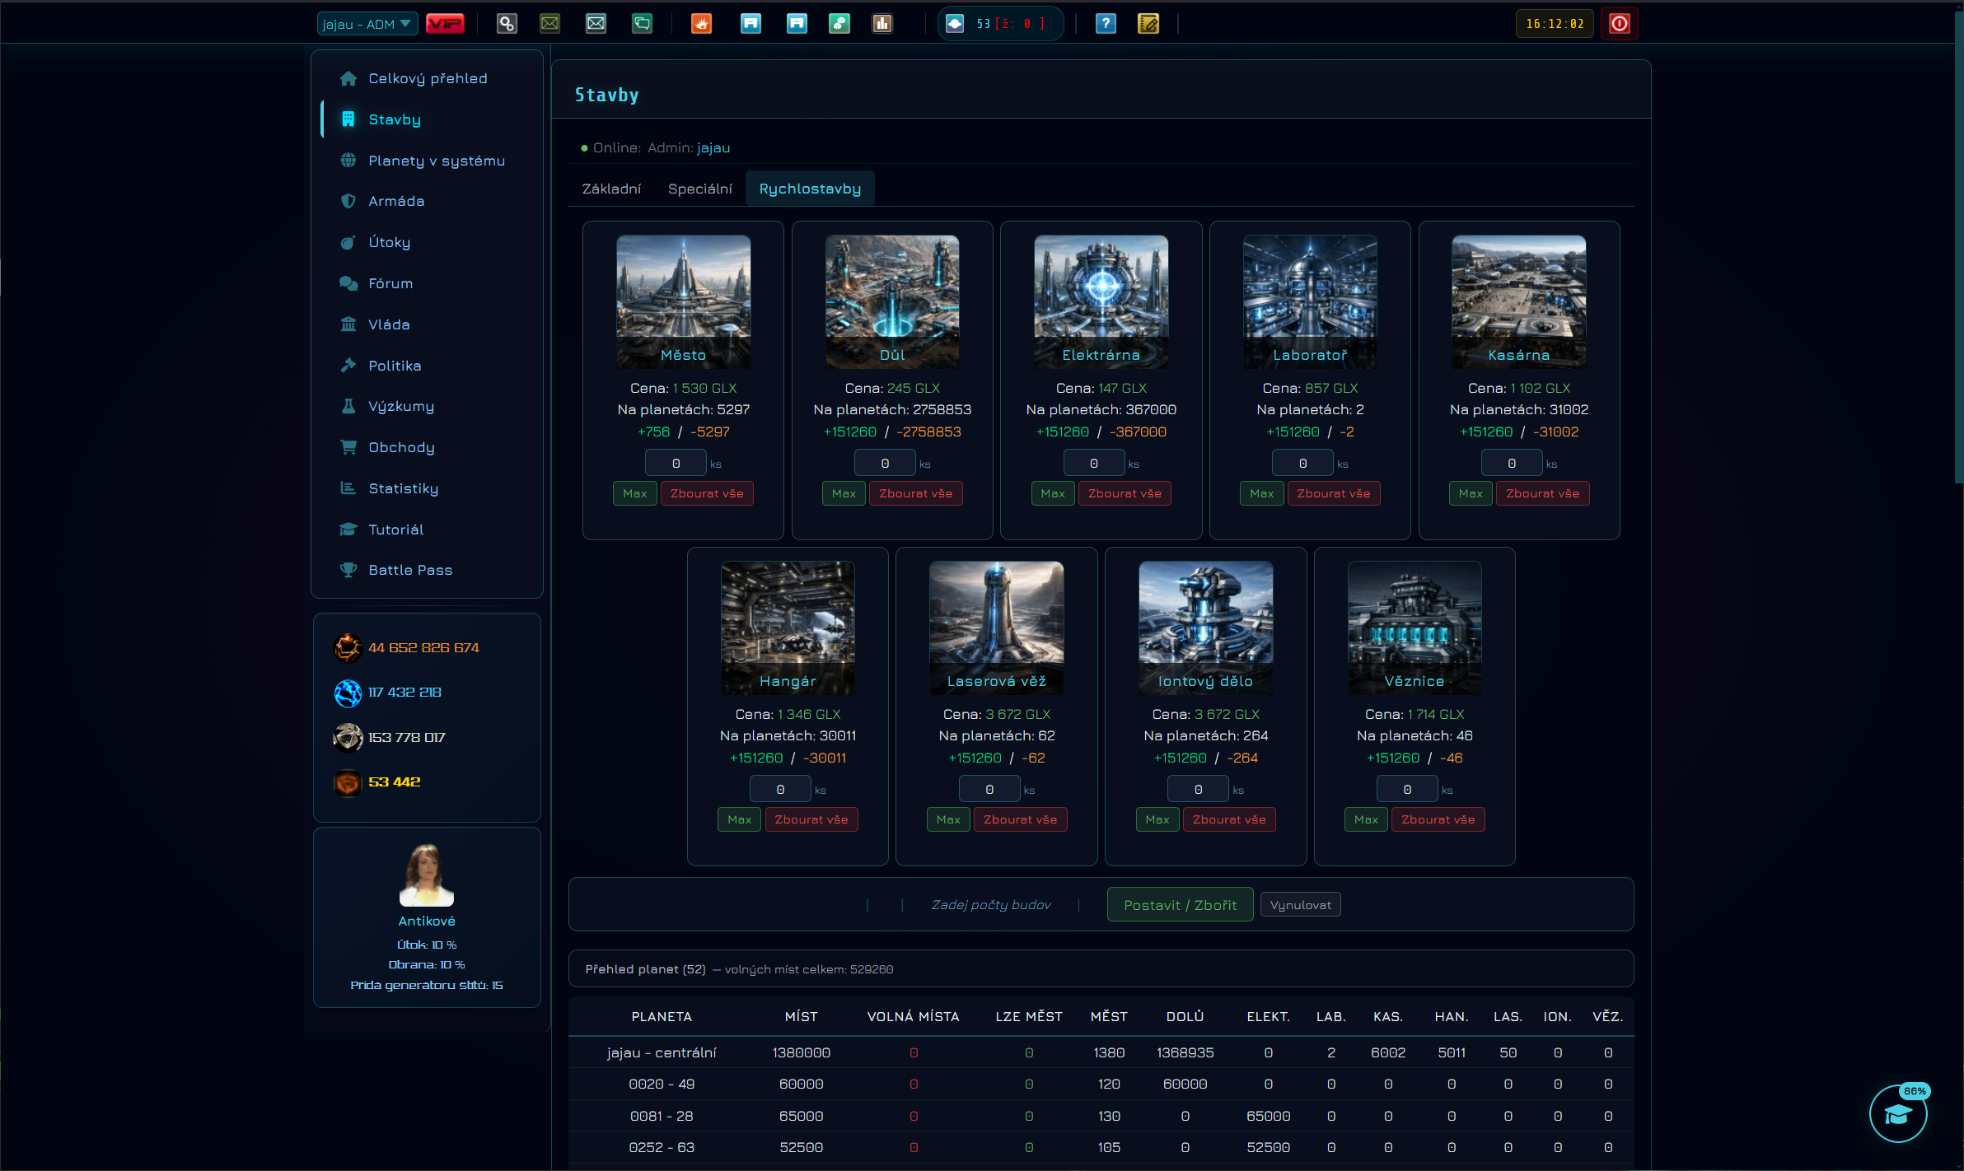Click Max button under Město
The width and height of the screenshot is (1964, 1171).
click(634, 493)
